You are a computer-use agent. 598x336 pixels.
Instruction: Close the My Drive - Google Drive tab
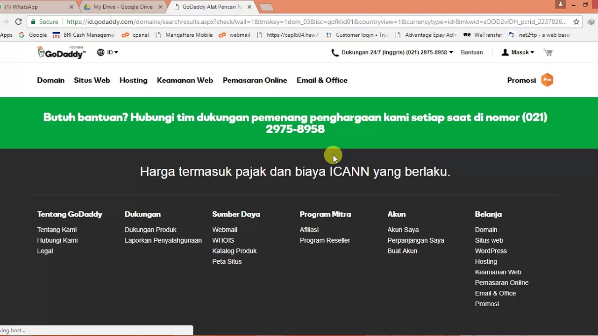pyautogui.click(x=161, y=7)
